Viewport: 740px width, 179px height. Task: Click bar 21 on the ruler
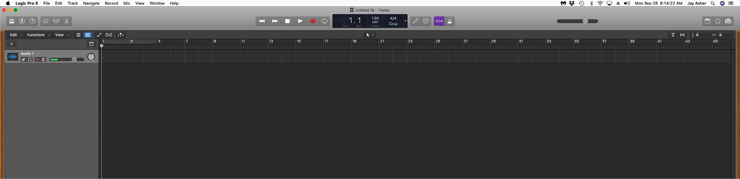point(382,41)
